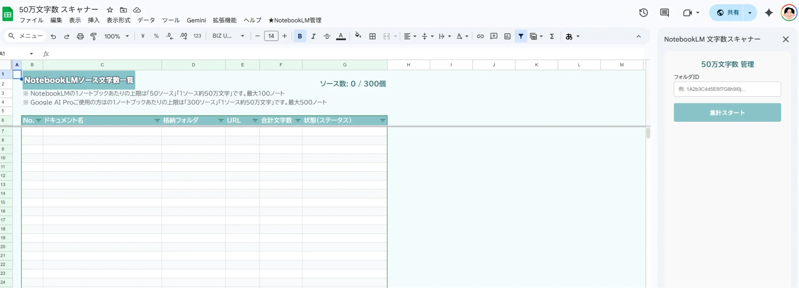799x288 pixels.
Task: Open the functions sigma icon
Action: click(x=552, y=36)
